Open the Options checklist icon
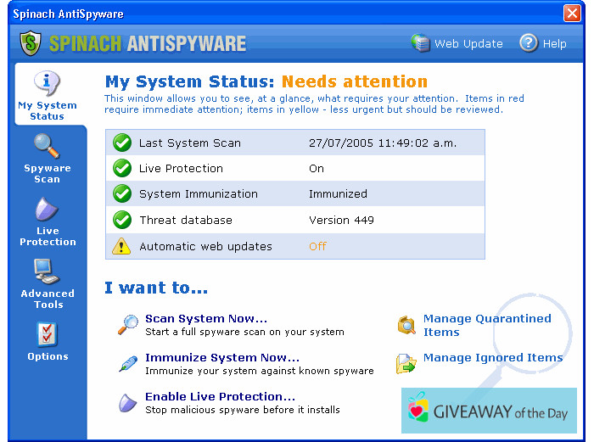This screenshot has height=442, width=594. pos(47,334)
